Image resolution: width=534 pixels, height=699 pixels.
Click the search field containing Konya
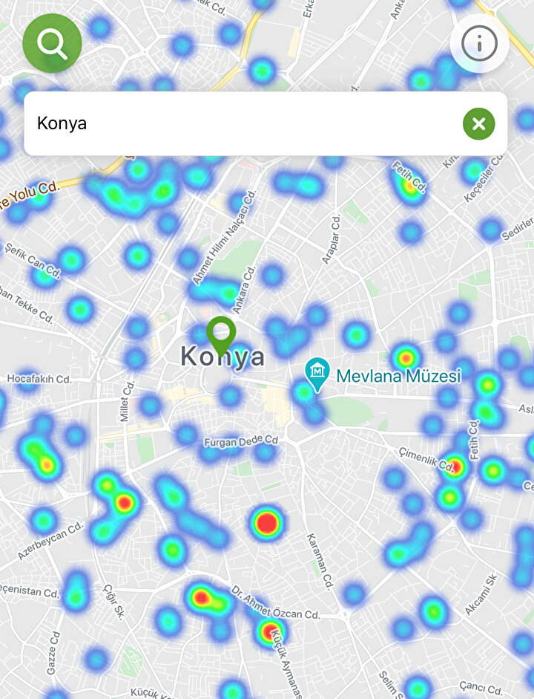[x=237, y=123]
